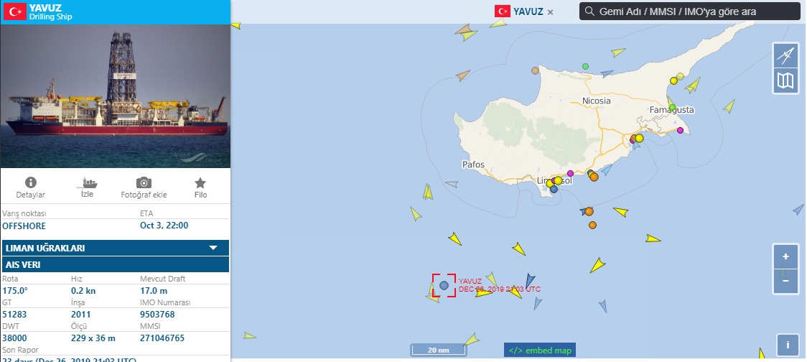807x362 pixels.
Task: Activate the distance measuring compass tool
Action: click(785, 55)
